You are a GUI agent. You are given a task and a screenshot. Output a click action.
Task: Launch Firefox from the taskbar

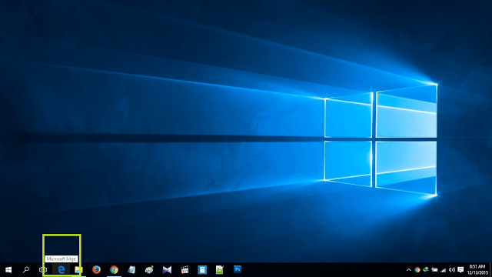(x=96, y=270)
